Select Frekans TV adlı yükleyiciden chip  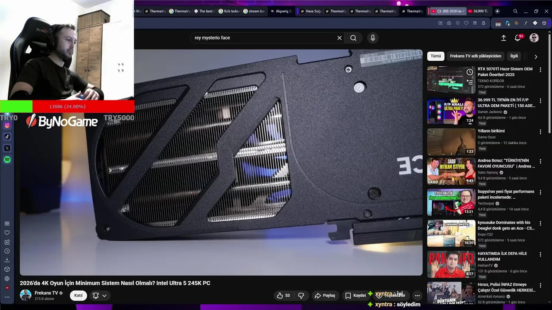click(x=475, y=56)
